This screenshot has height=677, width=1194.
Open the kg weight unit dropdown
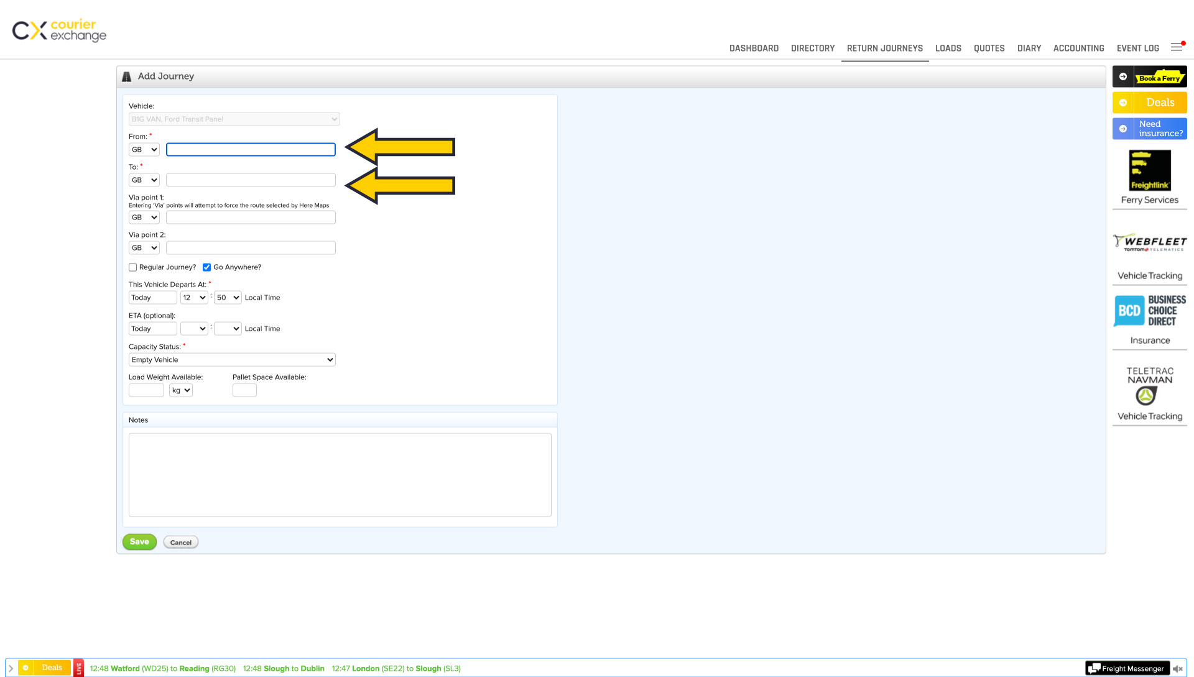(180, 390)
